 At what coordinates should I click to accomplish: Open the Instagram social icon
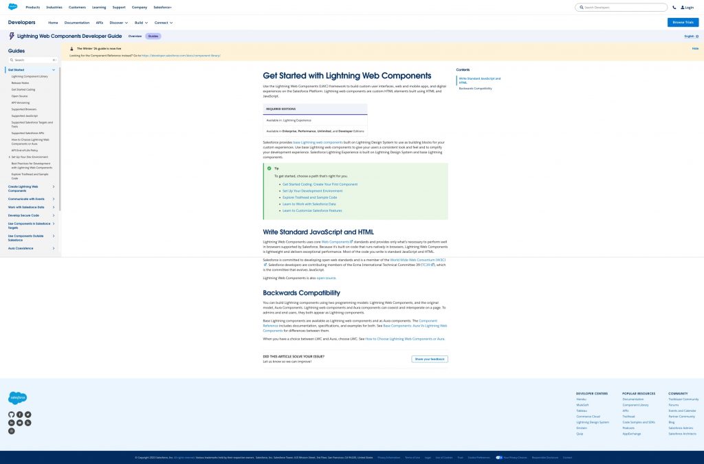(x=11, y=431)
